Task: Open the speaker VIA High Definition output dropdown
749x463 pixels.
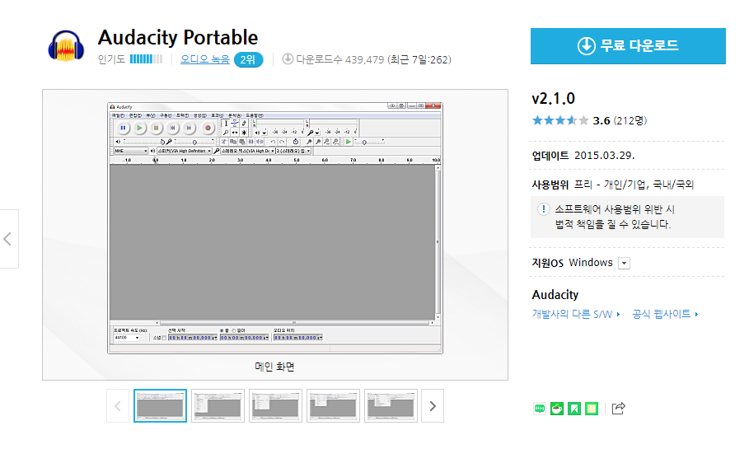Action: click(185, 151)
